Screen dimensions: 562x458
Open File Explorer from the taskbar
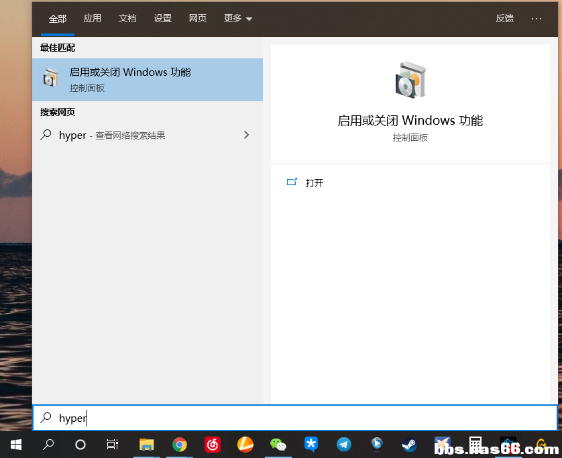[x=147, y=444]
